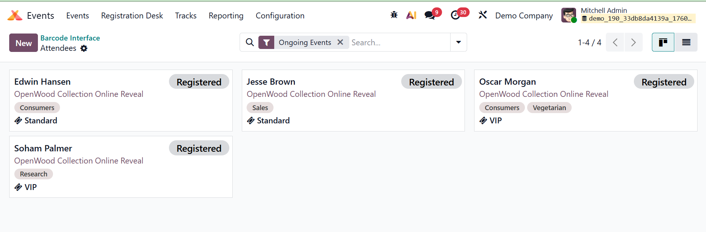
Task: Go to the next page of attendees
Action: [633, 42]
